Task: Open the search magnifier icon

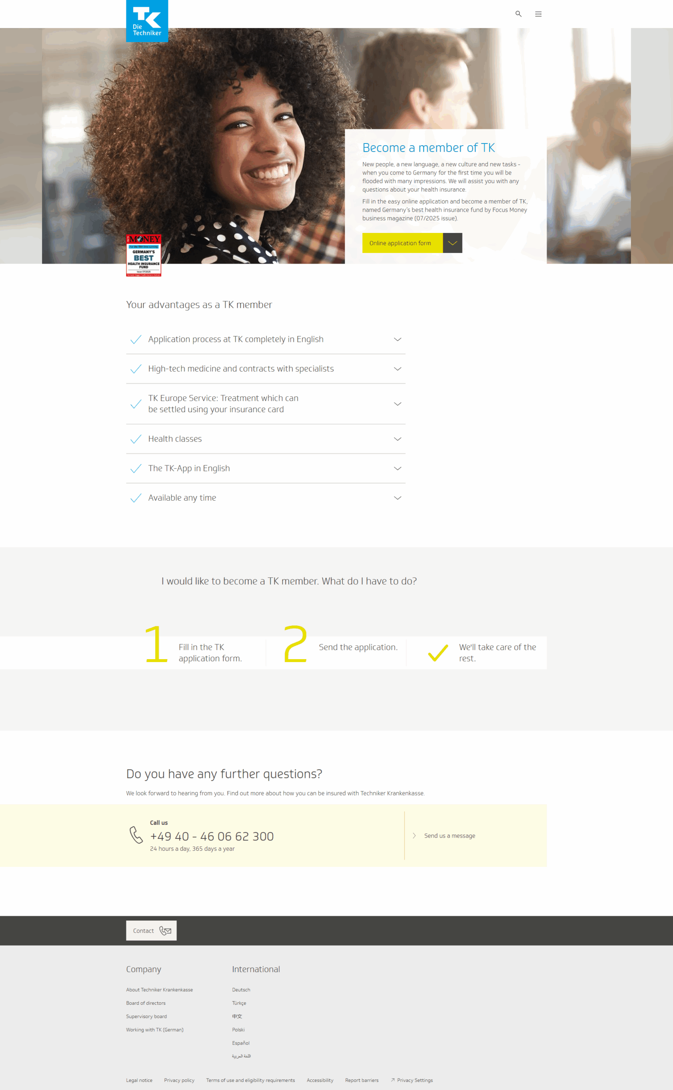Action: click(x=518, y=14)
